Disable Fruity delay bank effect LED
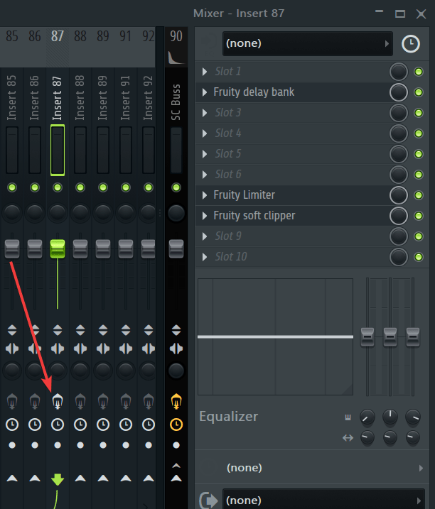This screenshot has width=435, height=509. click(419, 92)
